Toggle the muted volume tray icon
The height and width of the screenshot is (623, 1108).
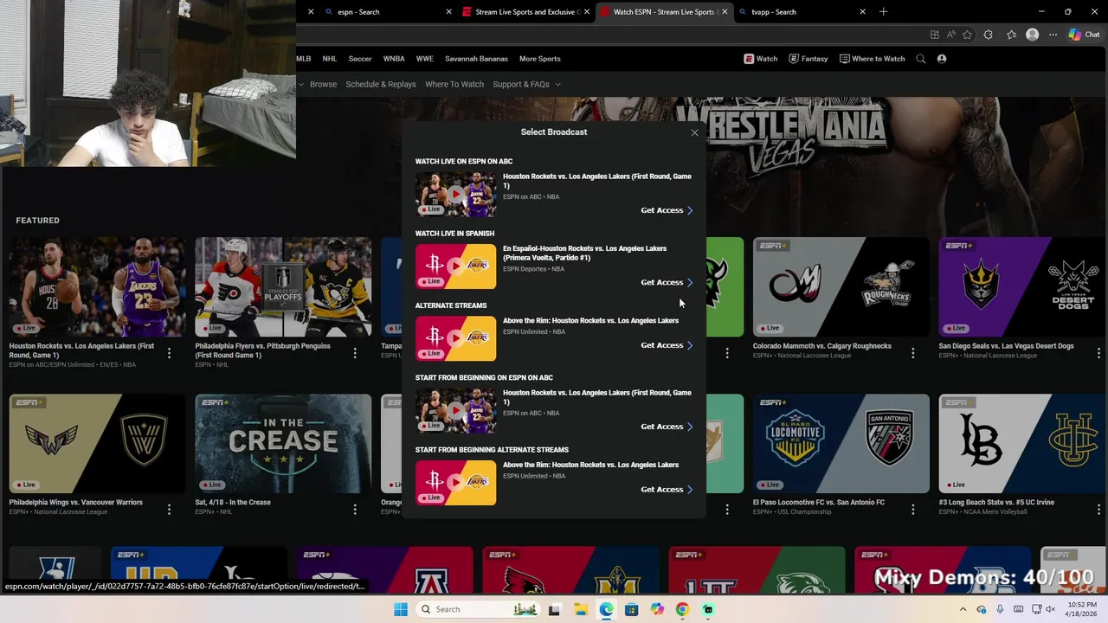(x=1052, y=609)
